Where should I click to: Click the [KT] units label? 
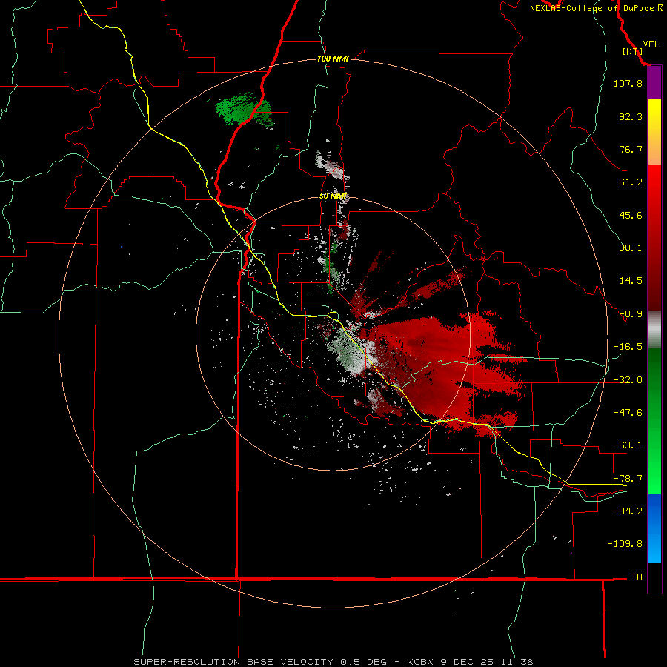coord(632,51)
